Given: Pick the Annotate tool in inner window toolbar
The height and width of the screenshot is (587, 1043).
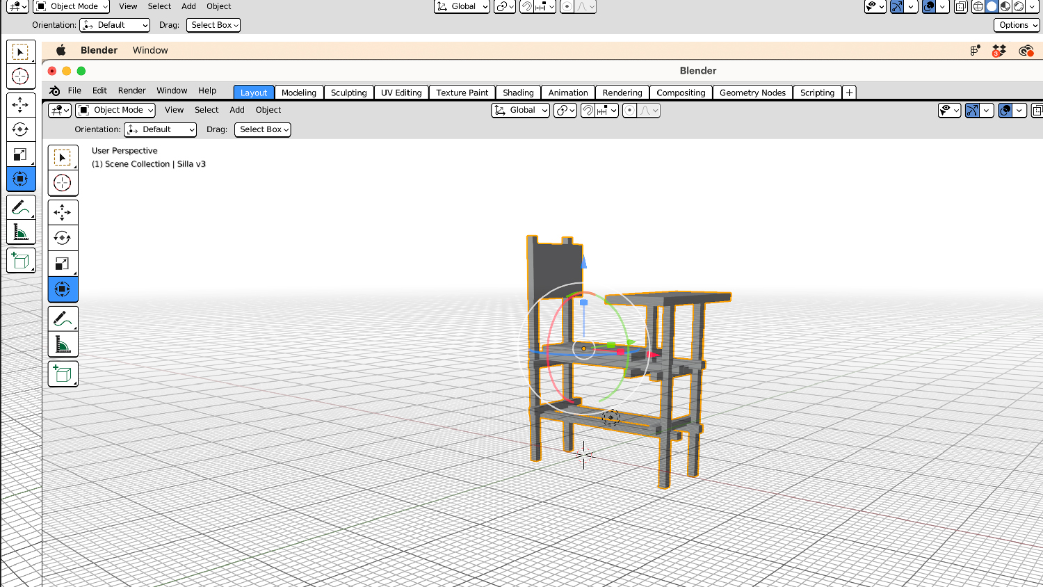Looking at the screenshot, I should [x=63, y=319].
